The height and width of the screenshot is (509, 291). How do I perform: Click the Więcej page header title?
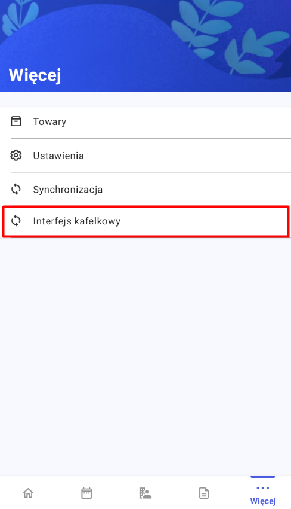click(x=35, y=75)
